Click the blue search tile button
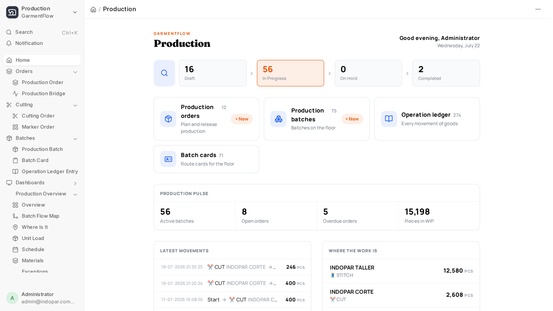 coord(164,73)
